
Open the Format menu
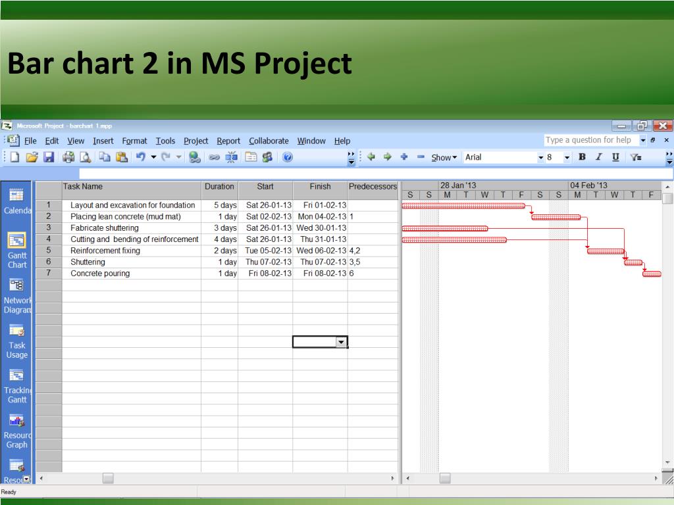[134, 141]
